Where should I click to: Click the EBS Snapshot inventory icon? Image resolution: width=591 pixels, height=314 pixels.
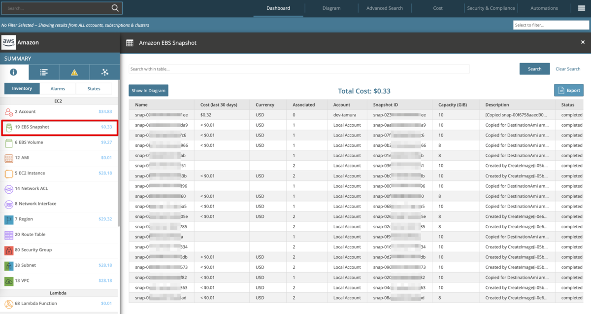pos(8,127)
